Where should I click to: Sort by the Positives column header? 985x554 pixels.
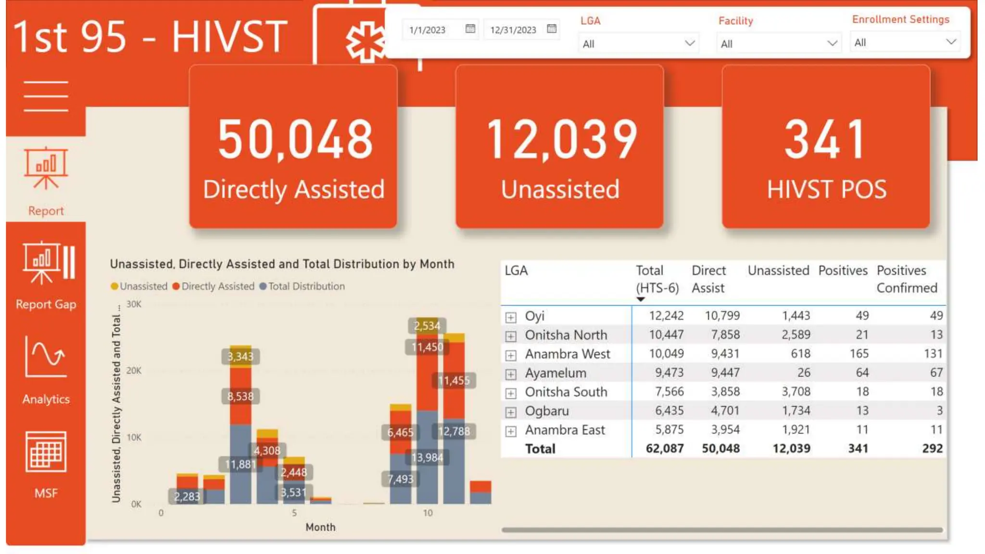(x=843, y=270)
